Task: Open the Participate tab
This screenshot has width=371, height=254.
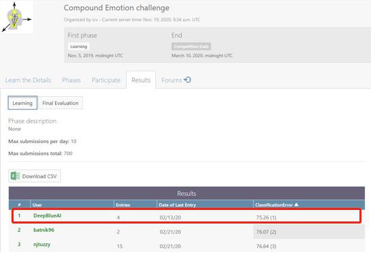Action: (x=106, y=81)
